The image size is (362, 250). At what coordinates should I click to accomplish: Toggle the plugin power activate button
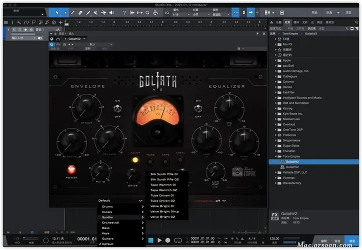point(51,44)
